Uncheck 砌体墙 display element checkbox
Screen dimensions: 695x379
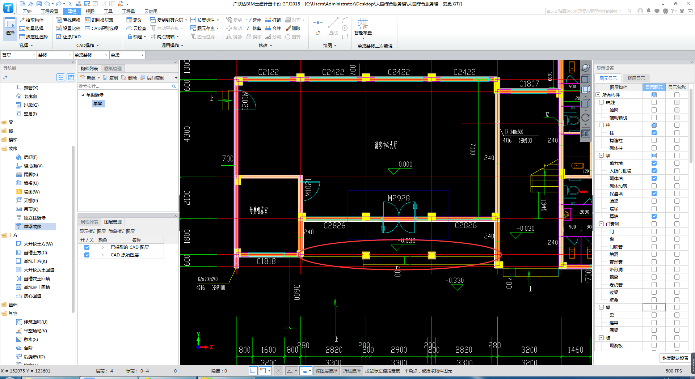(x=654, y=178)
